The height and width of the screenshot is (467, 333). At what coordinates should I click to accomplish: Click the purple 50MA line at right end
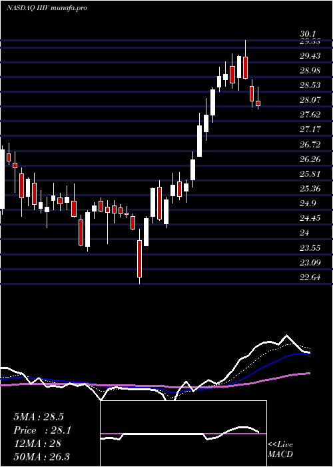click(308, 374)
